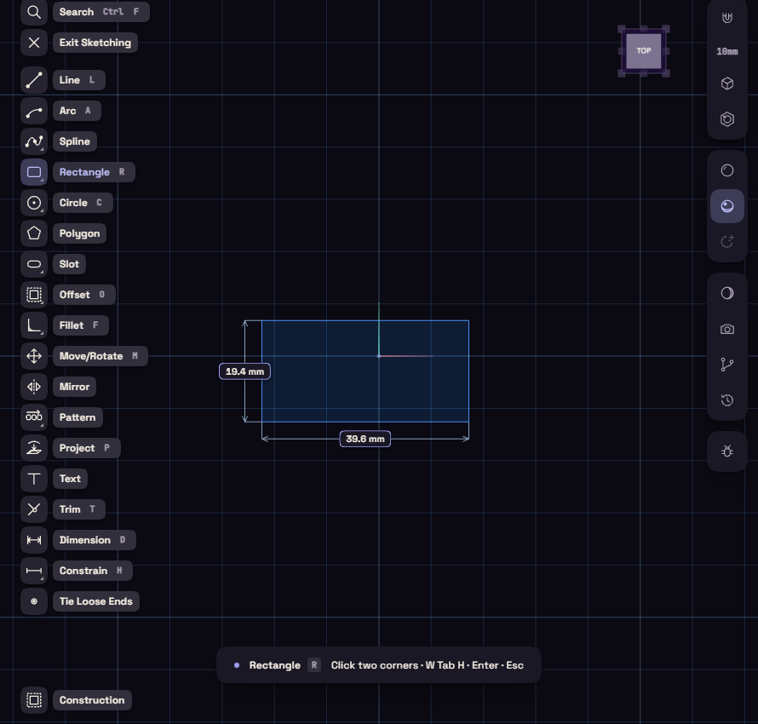Open the branch version icon
The width and height of the screenshot is (758, 724).
727,365
